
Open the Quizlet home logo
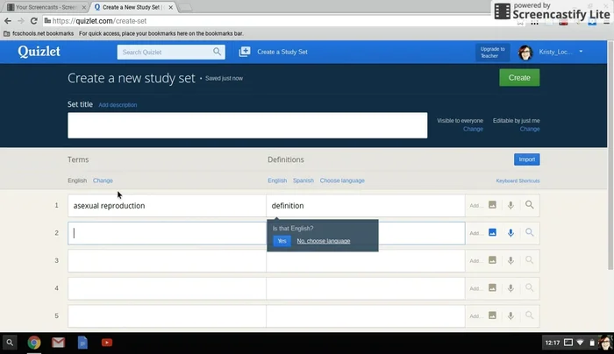[x=38, y=52]
